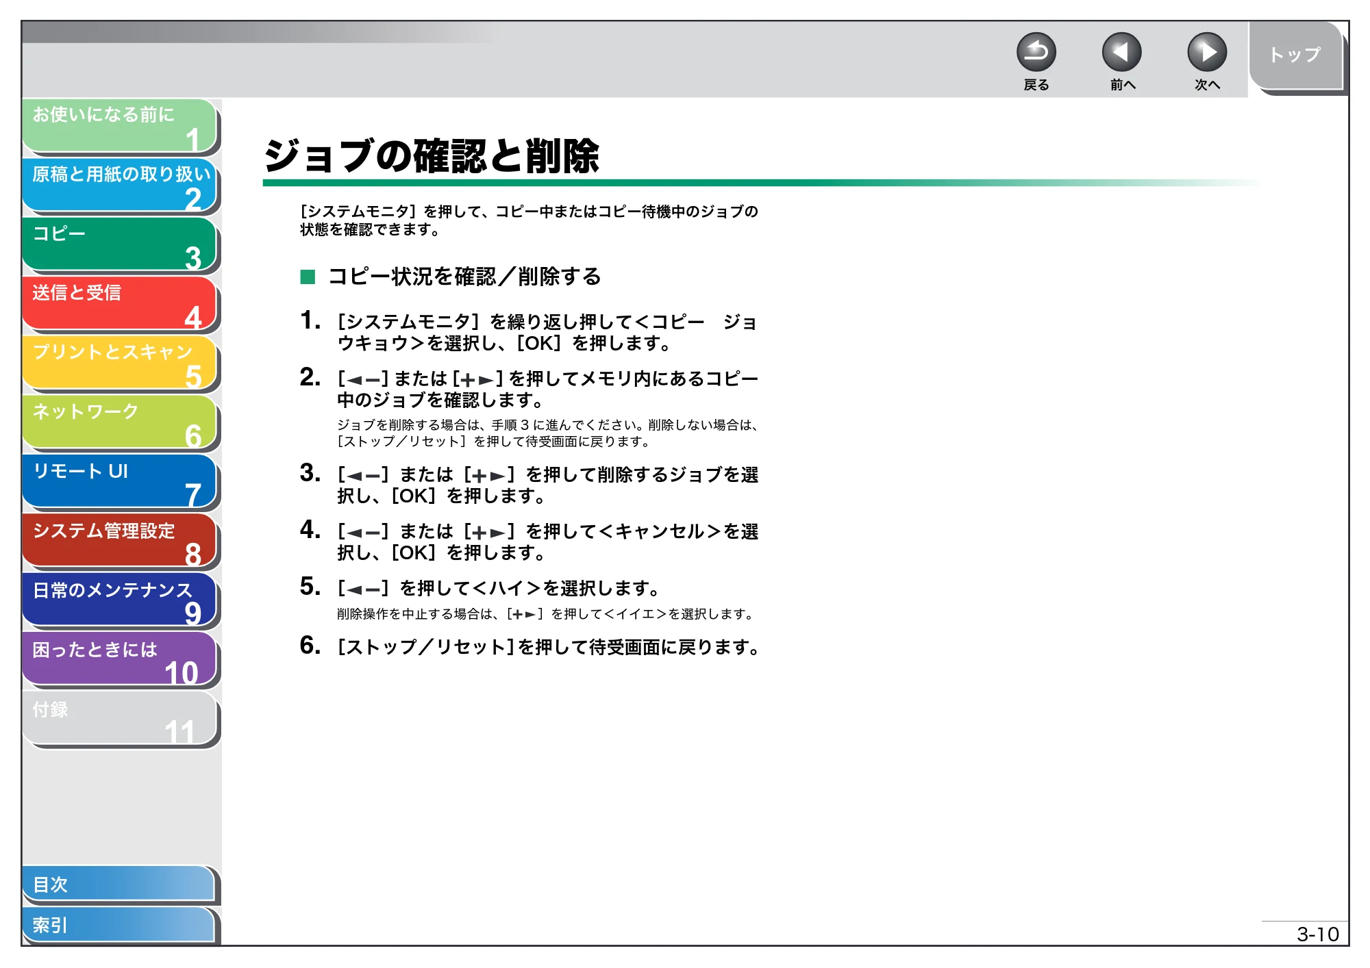Select chapter 10 困ったときには tab
The height and width of the screenshot is (968, 1370).
(120, 659)
